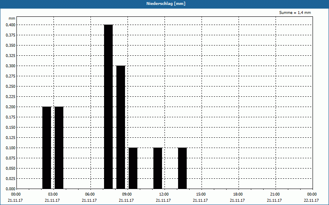
Task: Click the 0,200 bar just after 03:00
Action: tap(59, 148)
